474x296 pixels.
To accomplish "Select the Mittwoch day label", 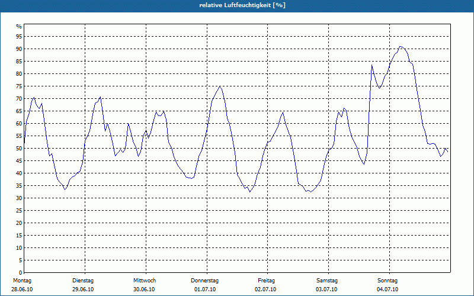I will (145, 281).
